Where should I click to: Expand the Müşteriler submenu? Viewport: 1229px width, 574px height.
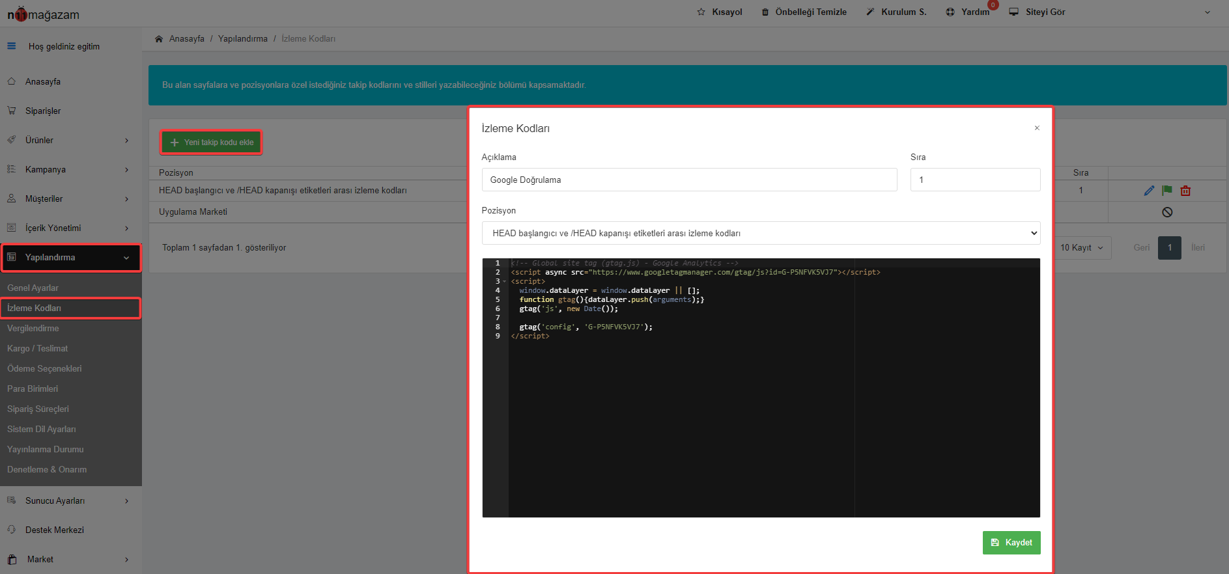click(127, 199)
